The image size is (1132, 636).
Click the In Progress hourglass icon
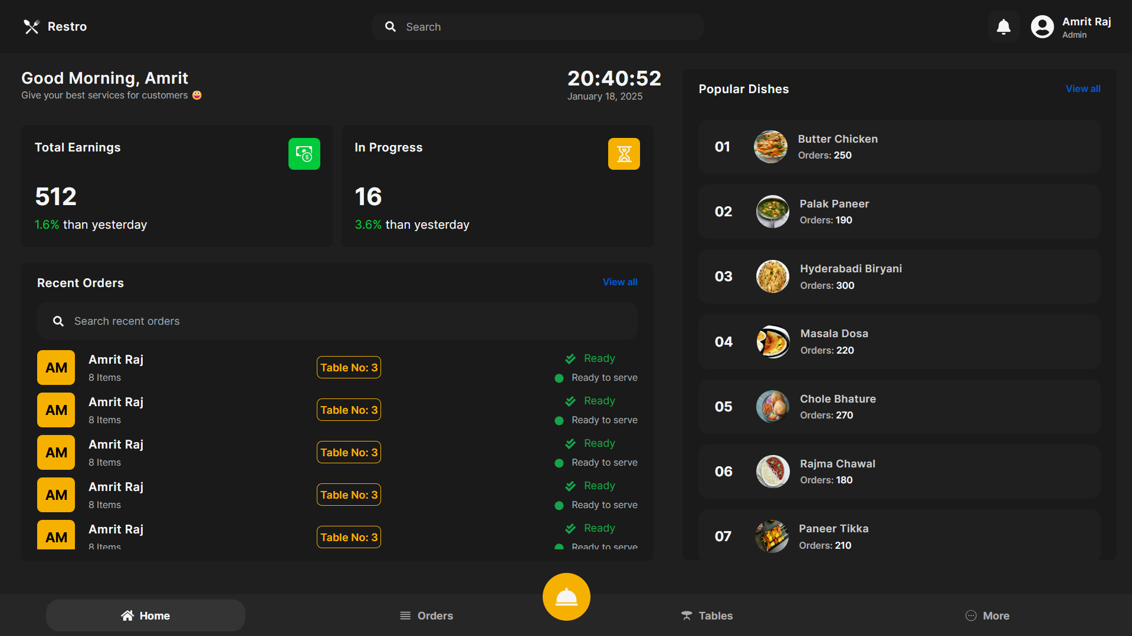coord(624,153)
